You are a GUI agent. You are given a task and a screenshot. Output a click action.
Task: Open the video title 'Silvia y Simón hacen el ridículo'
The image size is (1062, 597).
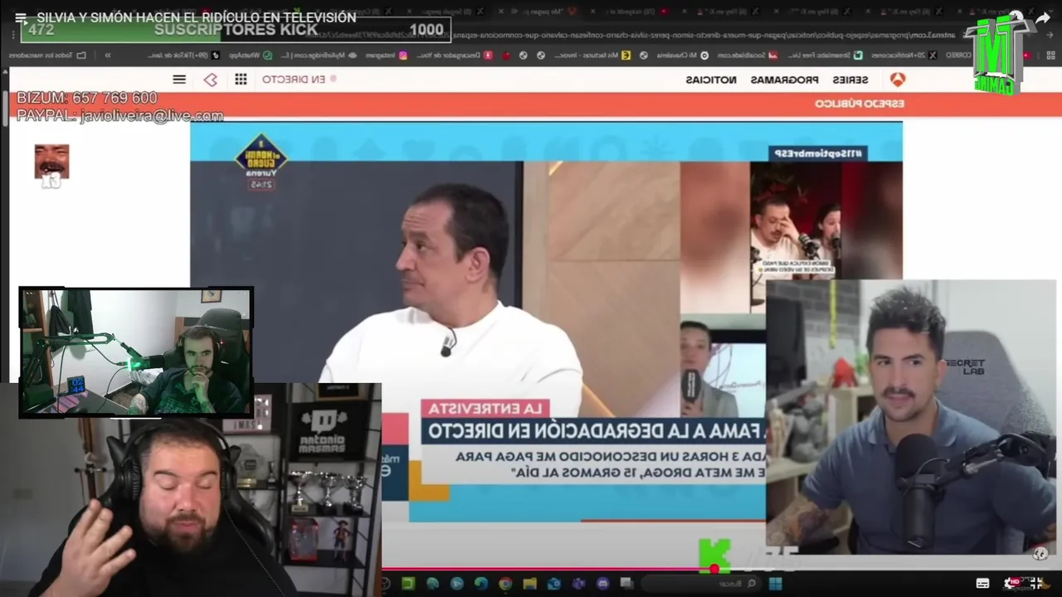point(197,17)
